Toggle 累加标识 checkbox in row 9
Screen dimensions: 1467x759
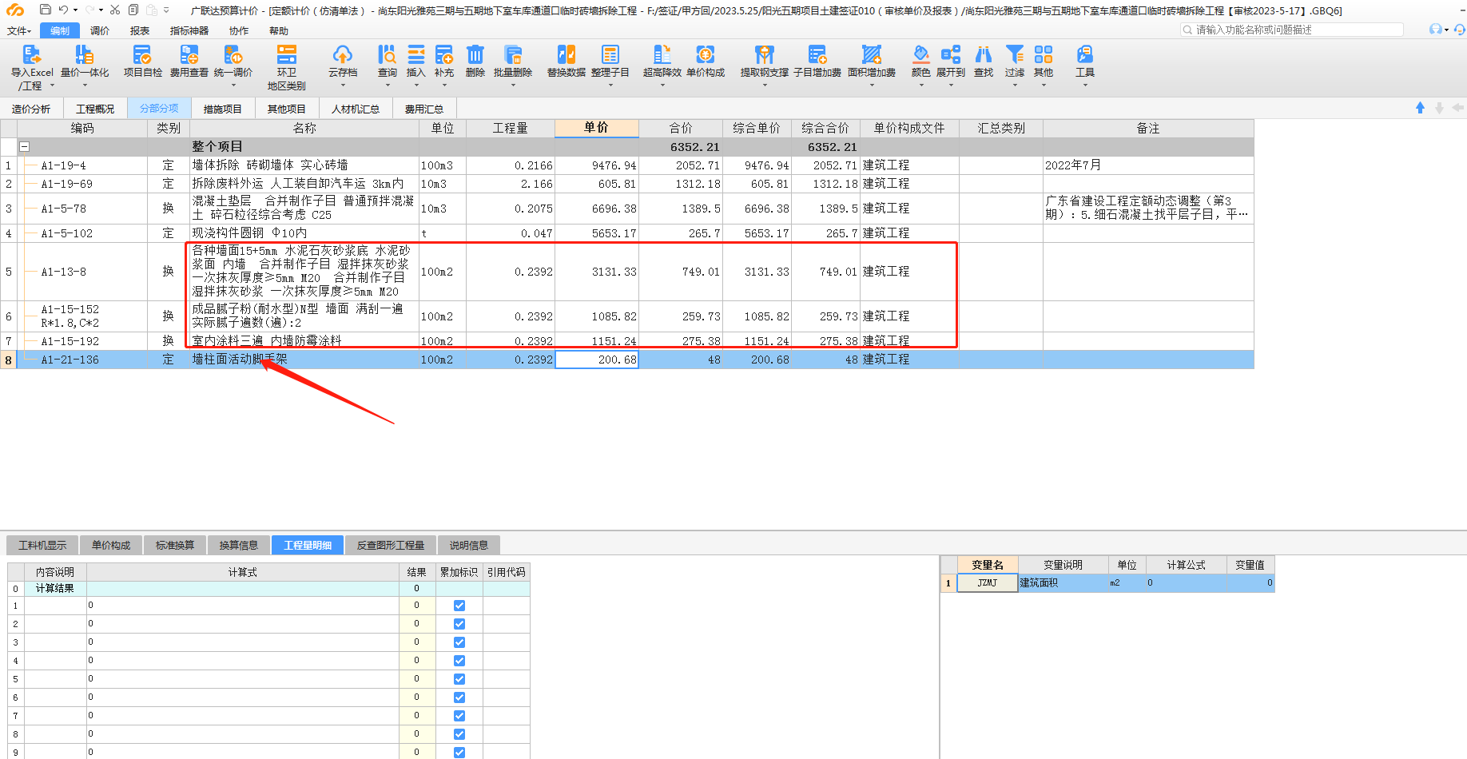[459, 753]
